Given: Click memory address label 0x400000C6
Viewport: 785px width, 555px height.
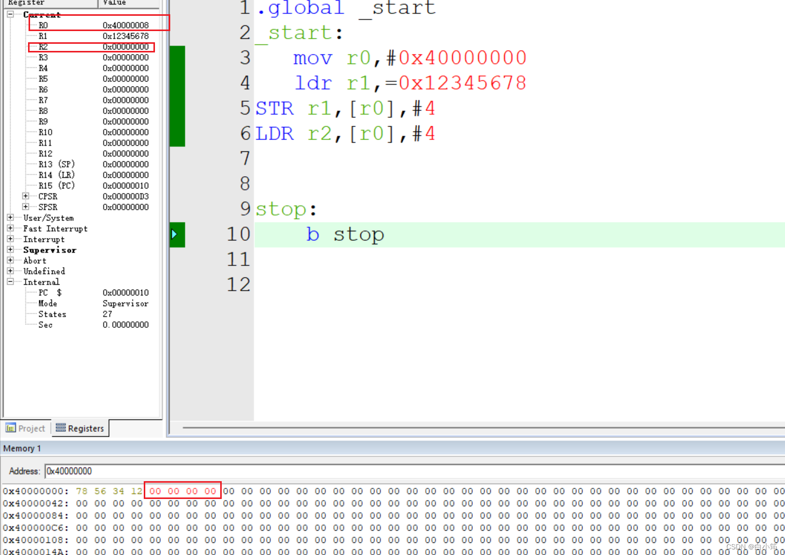Looking at the screenshot, I should [36, 528].
